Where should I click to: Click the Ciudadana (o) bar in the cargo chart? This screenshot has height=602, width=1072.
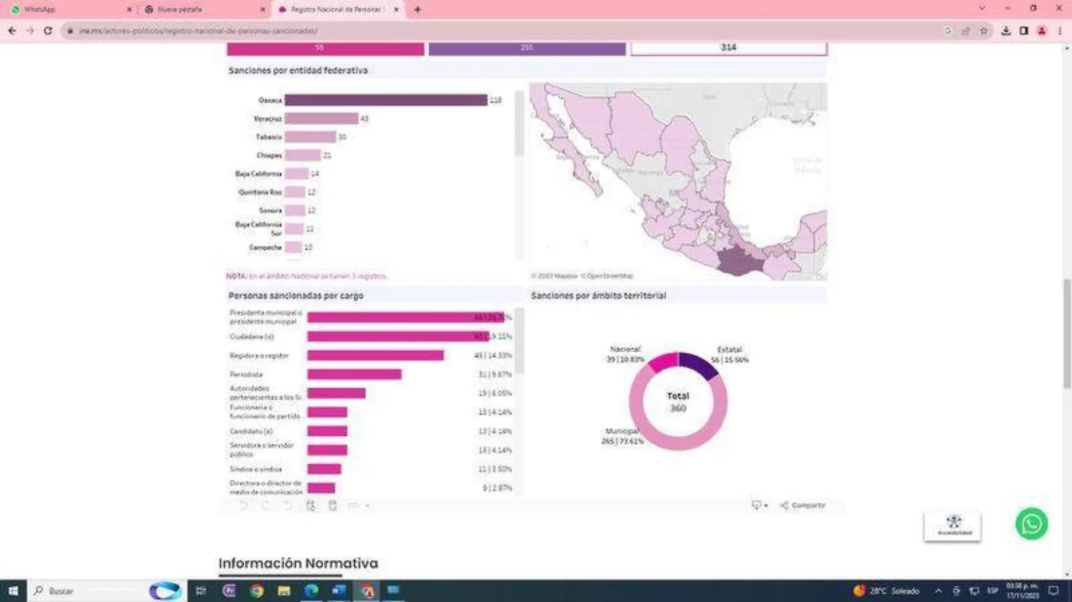tap(398, 337)
